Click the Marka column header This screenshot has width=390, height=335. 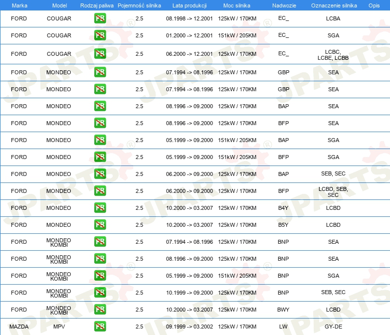point(19,5)
